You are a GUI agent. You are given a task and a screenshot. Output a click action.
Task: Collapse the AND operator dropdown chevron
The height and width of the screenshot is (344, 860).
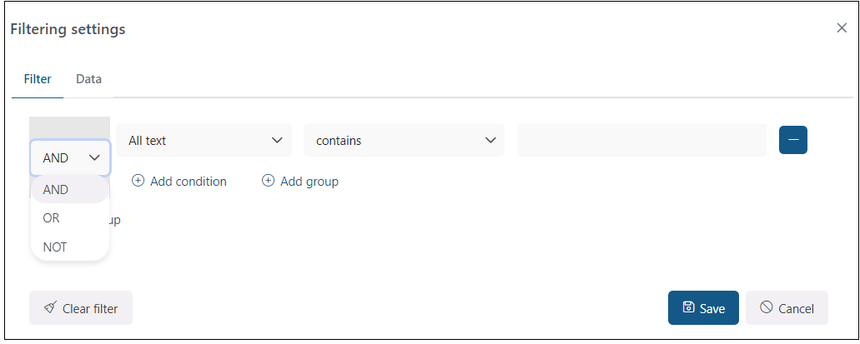(95, 157)
